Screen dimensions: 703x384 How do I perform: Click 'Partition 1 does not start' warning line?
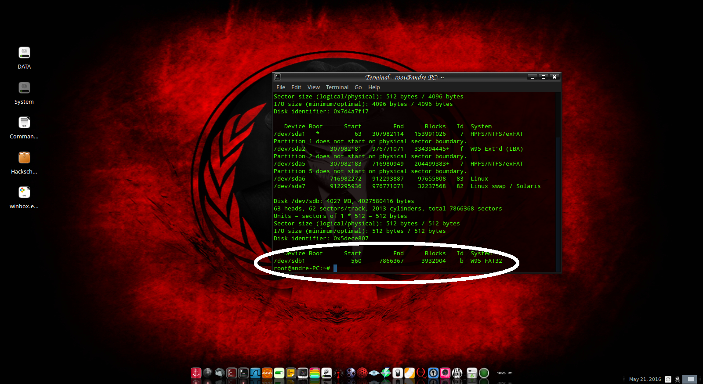[370, 141]
